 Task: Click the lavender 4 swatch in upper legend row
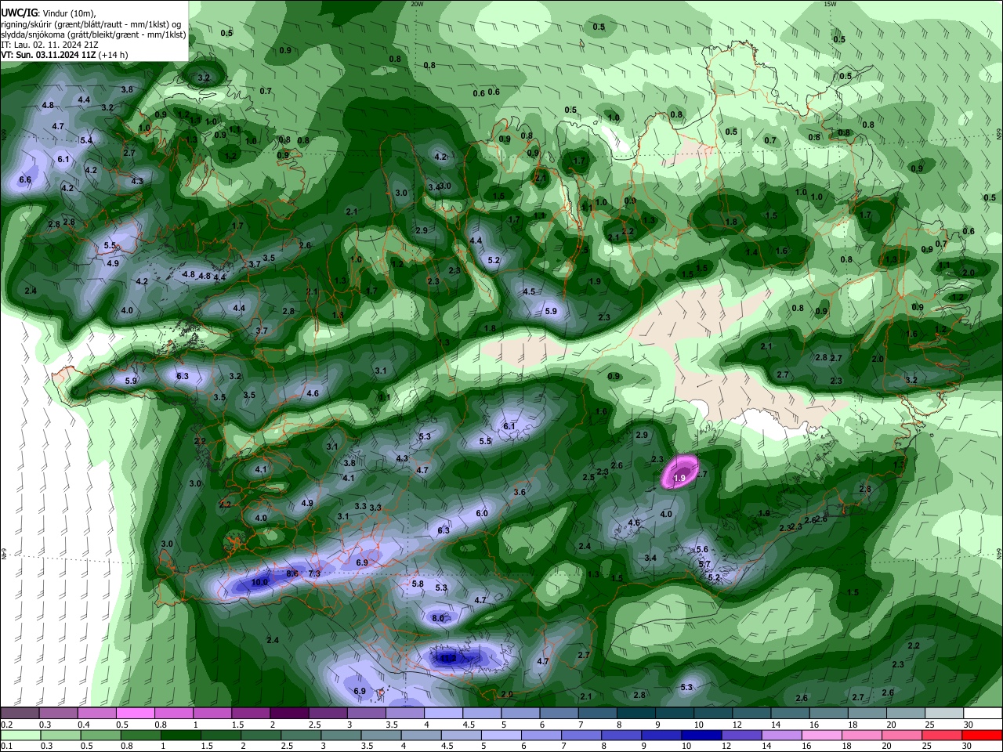(x=444, y=713)
